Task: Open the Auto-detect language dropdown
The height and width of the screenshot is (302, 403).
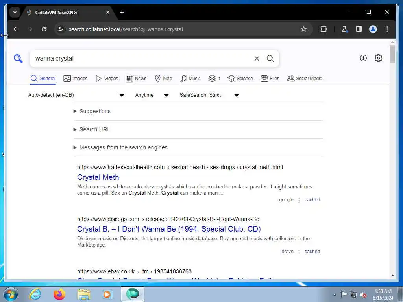Action: click(76, 95)
